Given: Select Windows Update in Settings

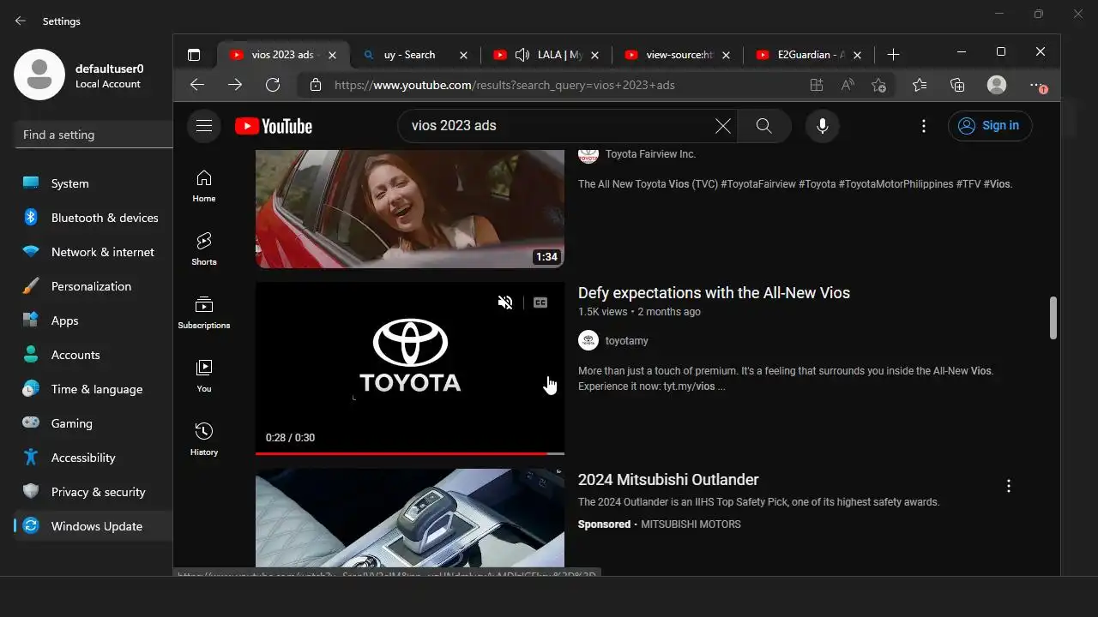Looking at the screenshot, I should [x=94, y=526].
